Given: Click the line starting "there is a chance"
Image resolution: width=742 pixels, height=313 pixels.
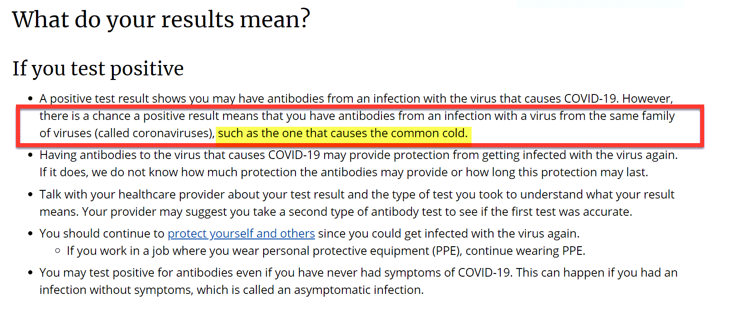Looking at the screenshot, I should [357, 116].
